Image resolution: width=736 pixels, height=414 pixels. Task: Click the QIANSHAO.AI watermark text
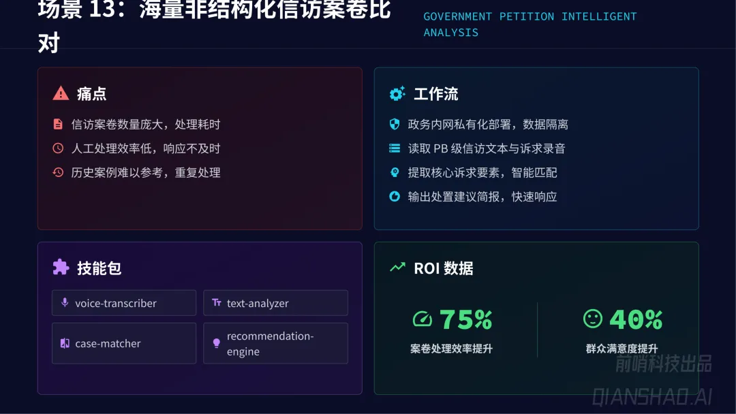(x=651, y=396)
